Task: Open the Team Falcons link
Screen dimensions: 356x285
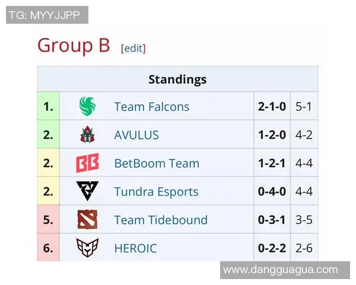Action: [x=151, y=107]
